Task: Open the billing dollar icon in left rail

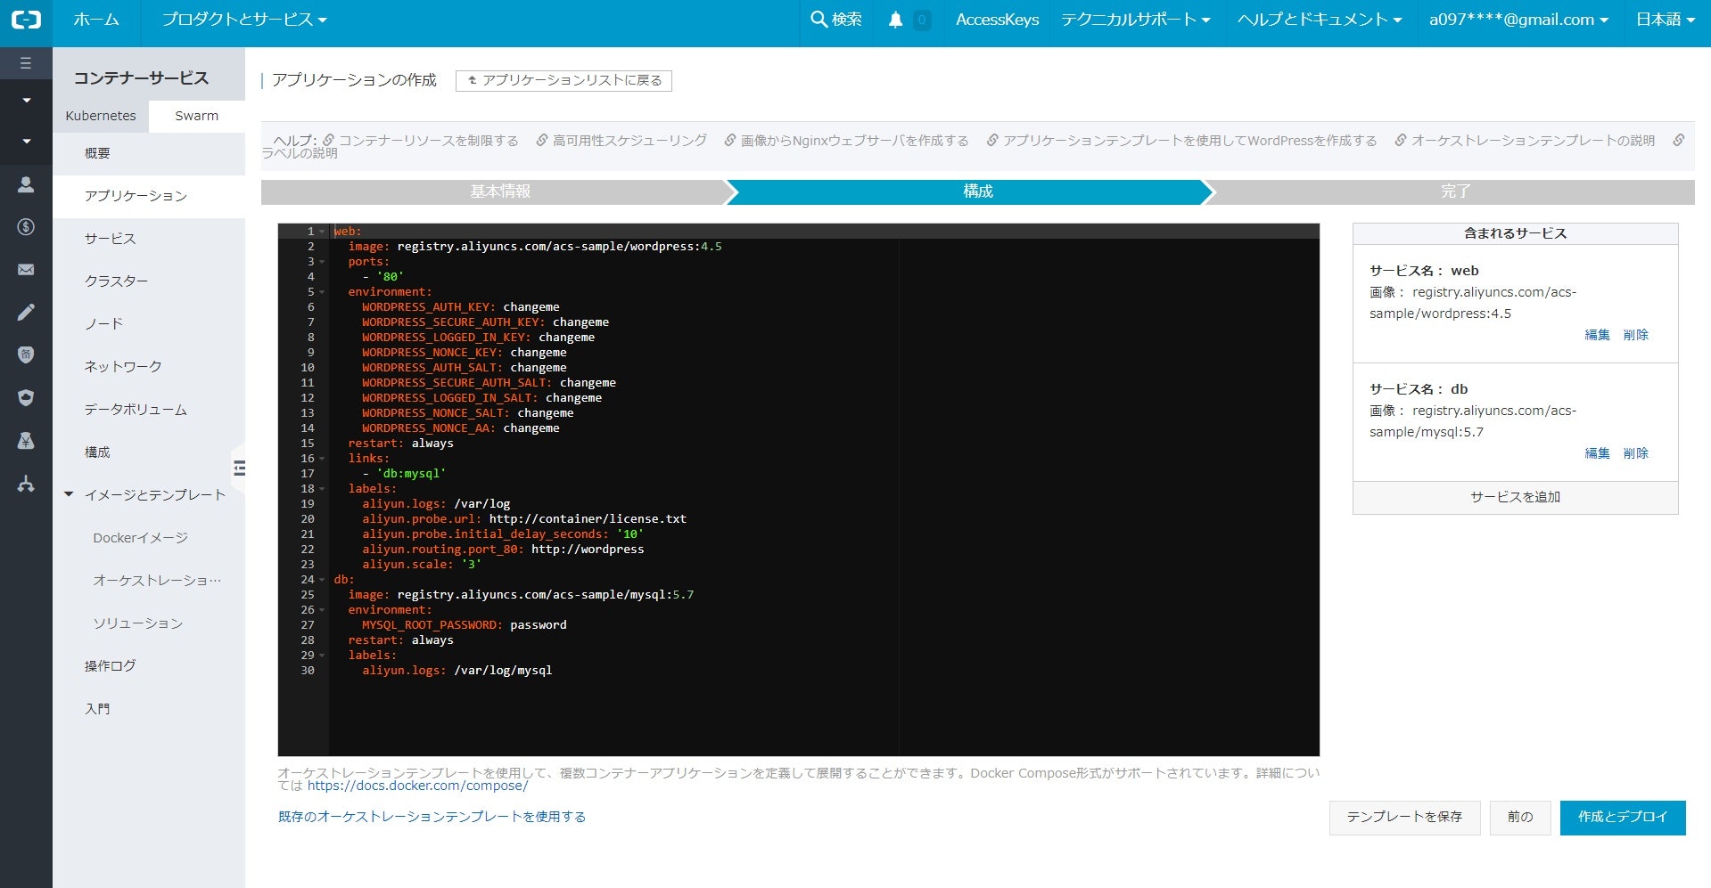Action: 26,227
